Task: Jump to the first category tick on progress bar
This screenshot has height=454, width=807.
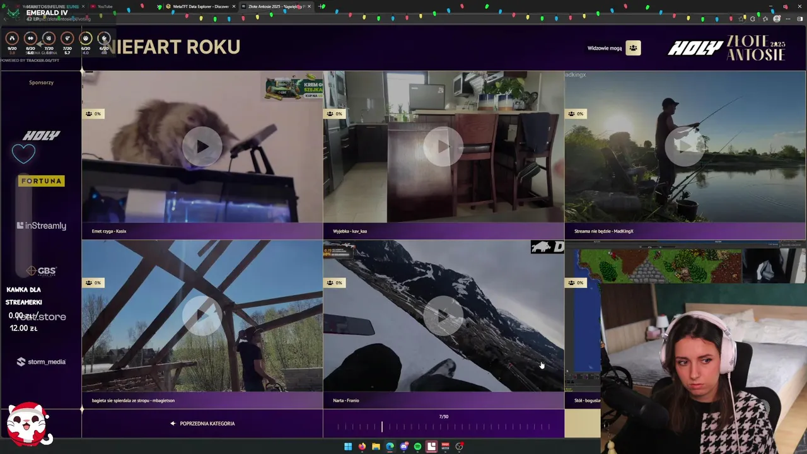Action: (338, 427)
